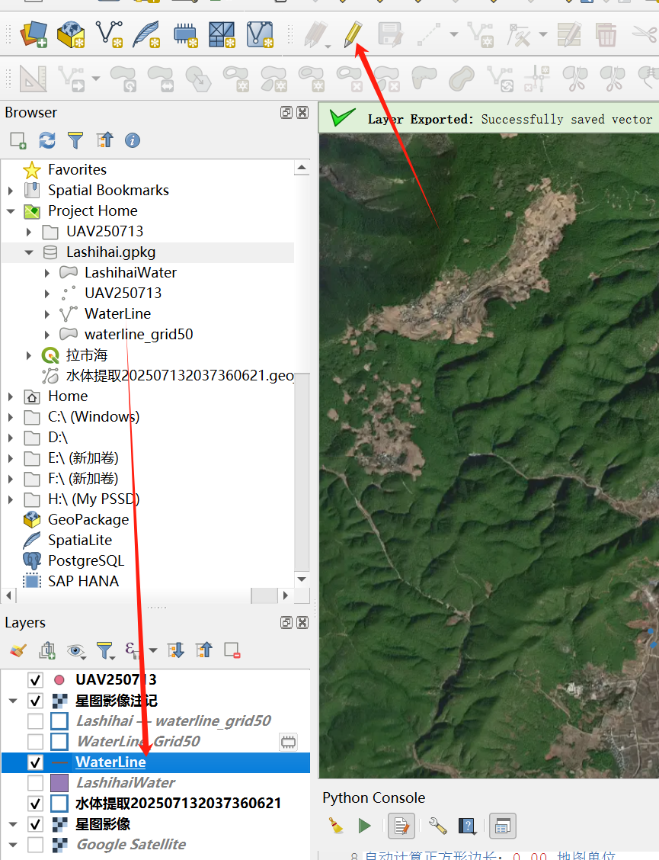
Task: Filter the legend by map content
Action: (104, 650)
